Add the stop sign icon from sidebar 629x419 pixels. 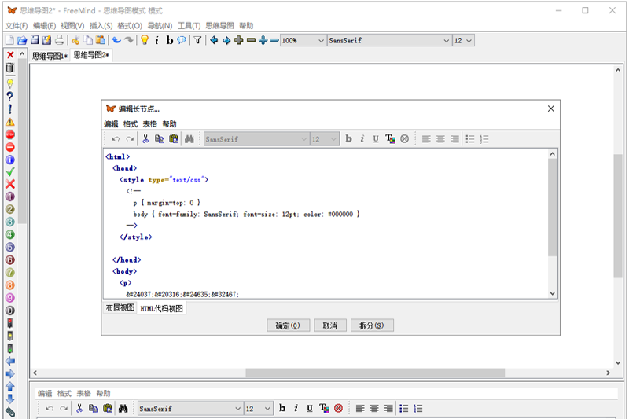click(10, 134)
